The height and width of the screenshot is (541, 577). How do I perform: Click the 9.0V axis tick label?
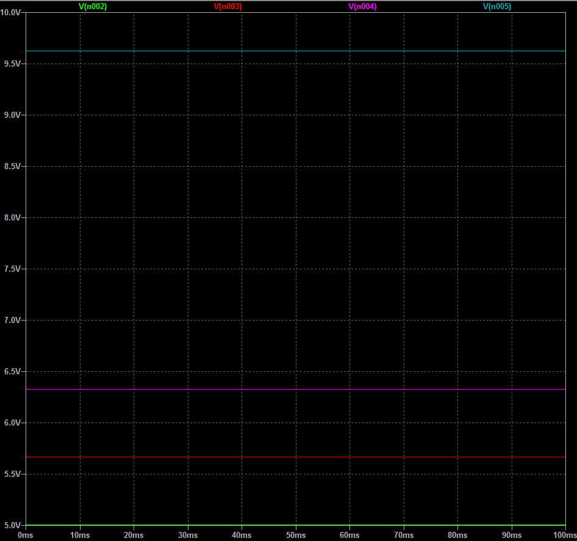click(13, 115)
